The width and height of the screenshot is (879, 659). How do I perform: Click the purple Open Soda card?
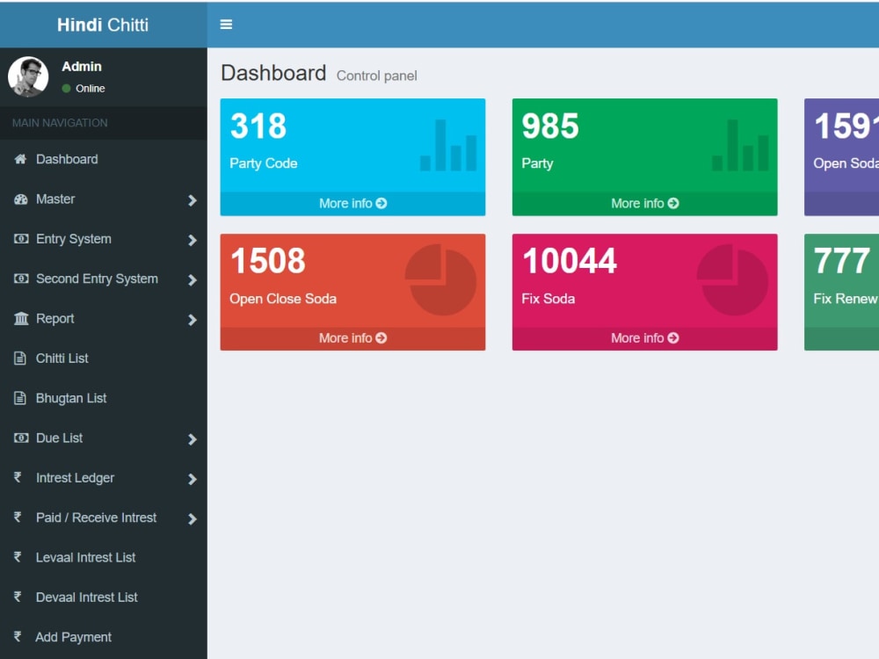[841, 157]
